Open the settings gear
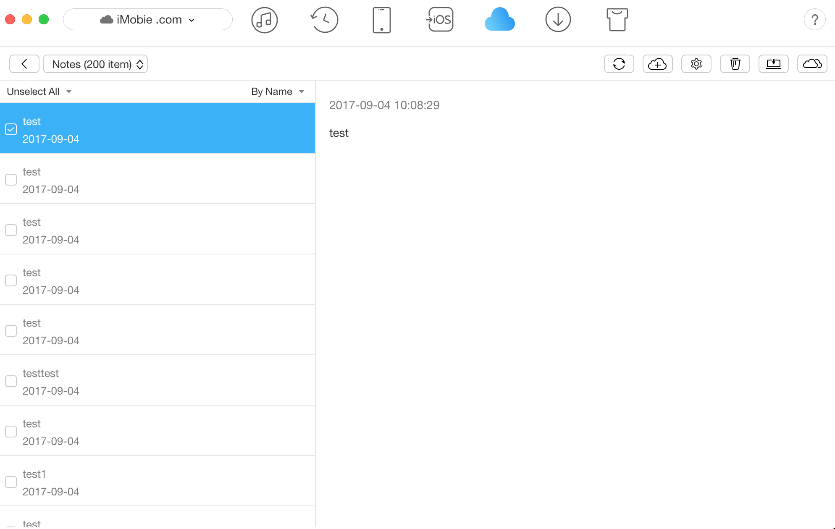835x529 pixels. point(696,64)
